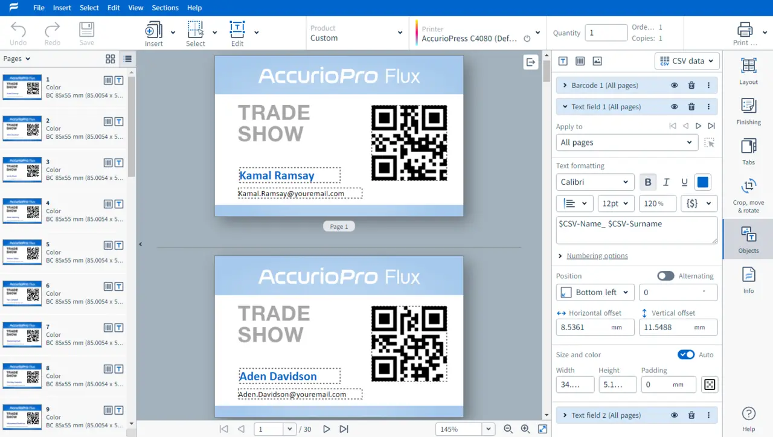
Task: Open Bottom left position dropdown
Action: pyautogui.click(x=595, y=292)
